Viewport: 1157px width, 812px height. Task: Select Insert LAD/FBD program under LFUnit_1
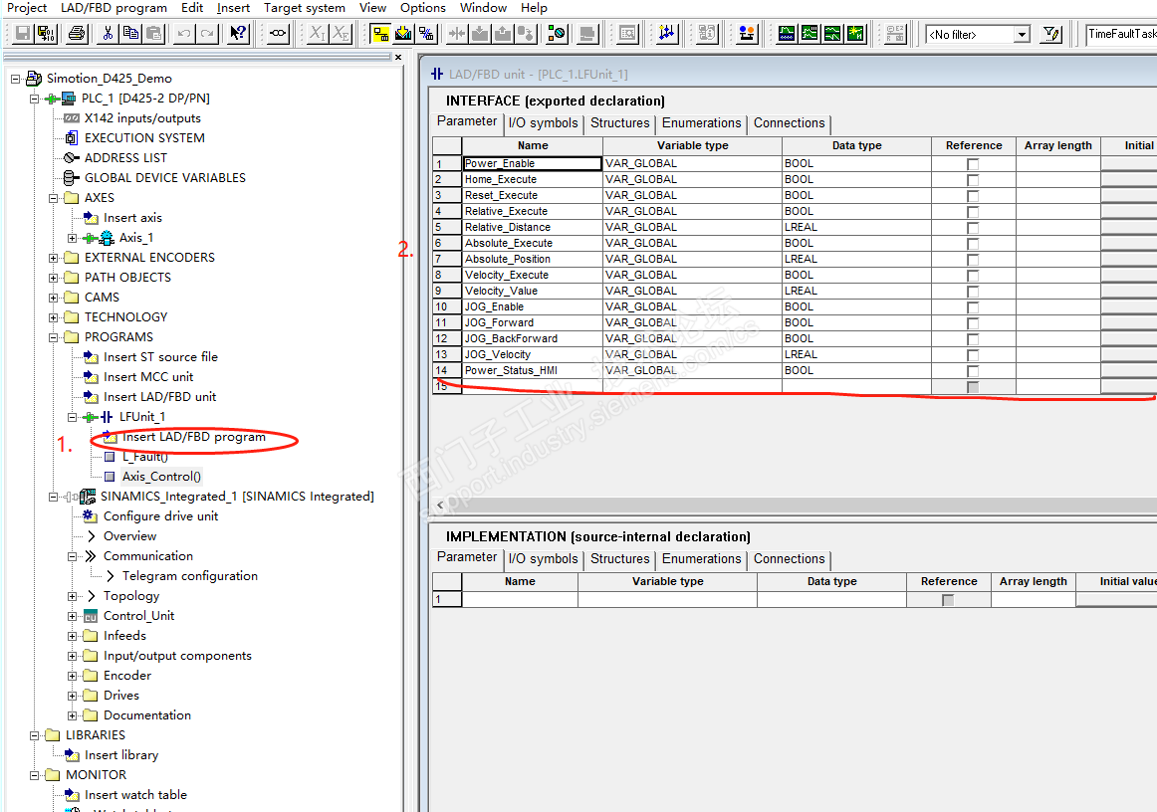coord(193,437)
